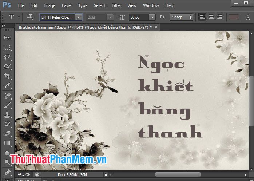Select the Blur tool
The width and height of the screenshot is (254, 181).
(x=7, y=153)
